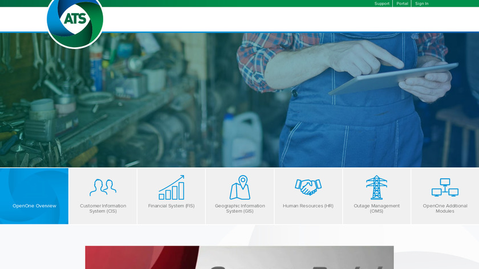The width and height of the screenshot is (479, 269).
Task: Click the tablet in the hero photo
Action: [x=393, y=79]
